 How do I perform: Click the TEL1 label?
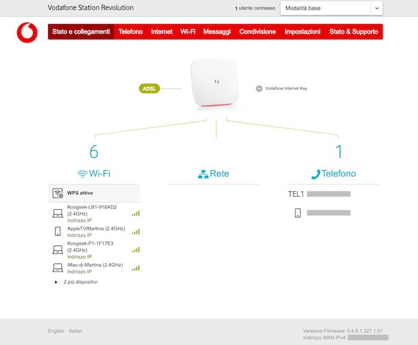[x=296, y=194]
